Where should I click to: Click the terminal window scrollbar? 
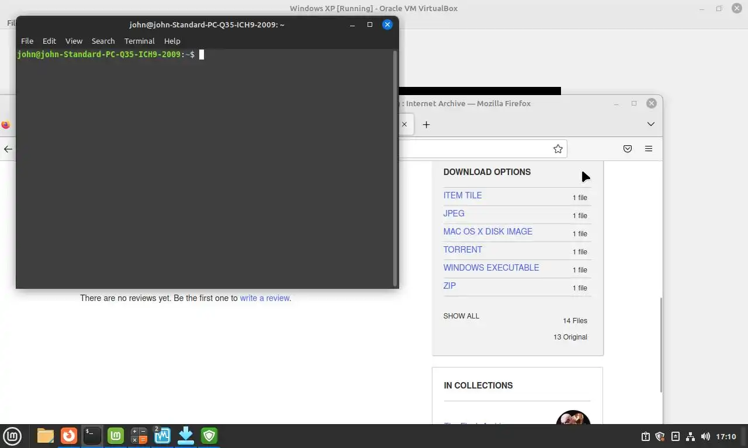(395, 168)
